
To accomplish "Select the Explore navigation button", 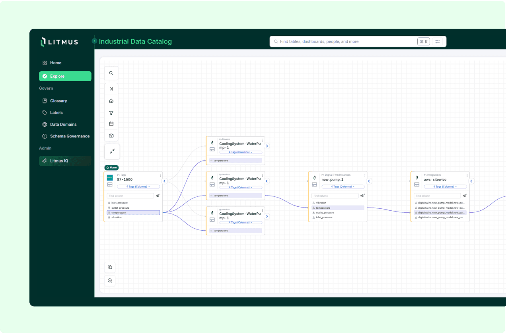I will 65,76.
